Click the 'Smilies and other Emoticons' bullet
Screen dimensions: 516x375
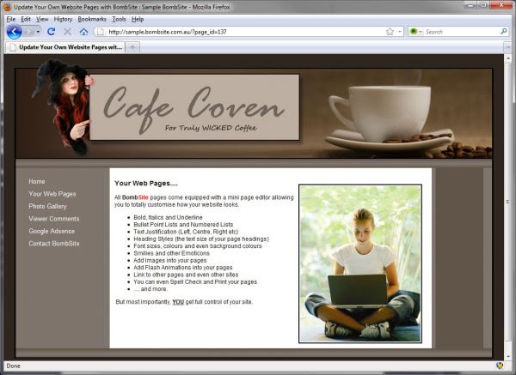click(x=171, y=253)
